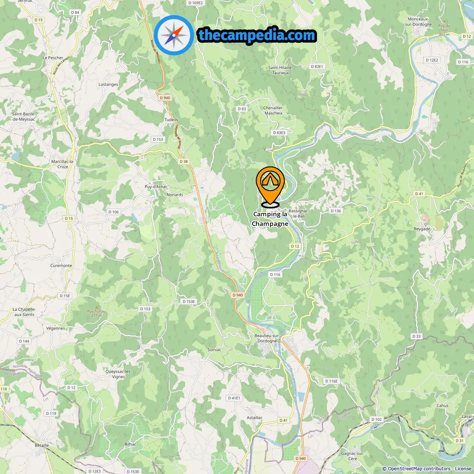Click the D 153E road badge

click(188, 301)
